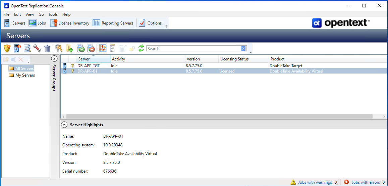Select the DR-APP-TGT server row

coord(89,66)
